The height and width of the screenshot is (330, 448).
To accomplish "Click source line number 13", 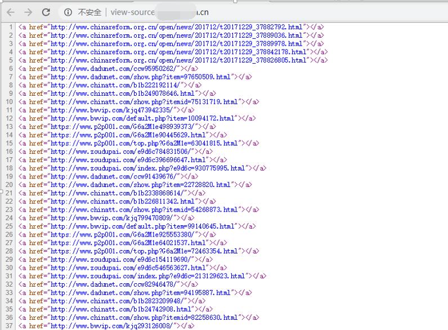I will 10,127.
